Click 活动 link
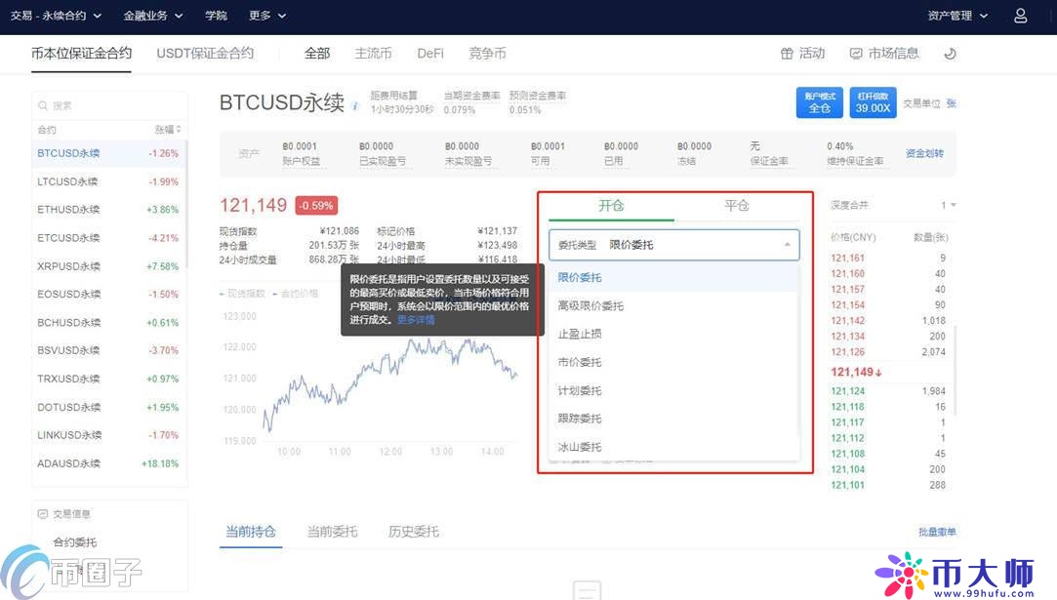Image resolution: width=1057 pixels, height=600 pixels. (812, 54)
